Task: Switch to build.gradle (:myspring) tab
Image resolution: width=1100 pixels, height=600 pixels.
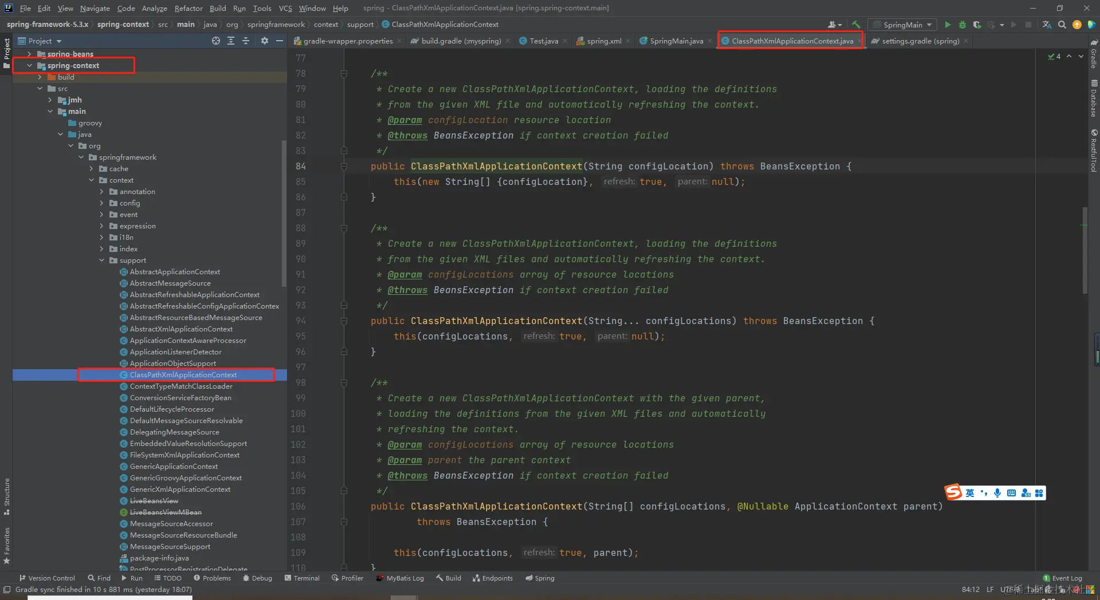Action: coord(460,41)
